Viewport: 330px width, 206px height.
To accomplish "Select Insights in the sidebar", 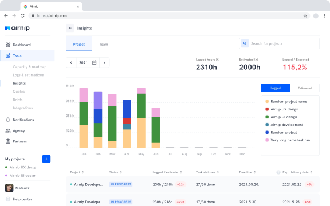I will [19, 83].
